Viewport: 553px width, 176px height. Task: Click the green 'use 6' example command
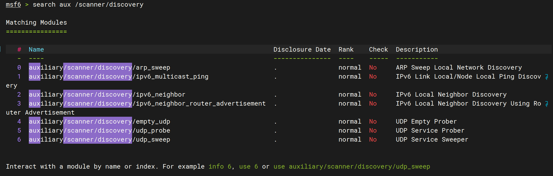click(x=248, y=166)
